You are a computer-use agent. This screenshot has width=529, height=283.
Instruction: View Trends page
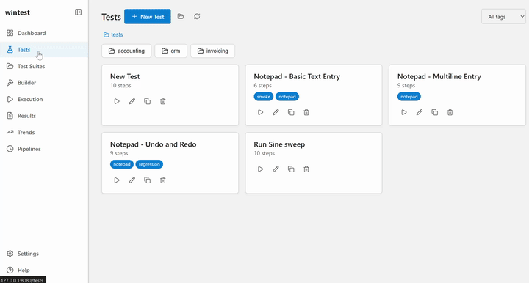pyautogui.click(x=44, y=132)
